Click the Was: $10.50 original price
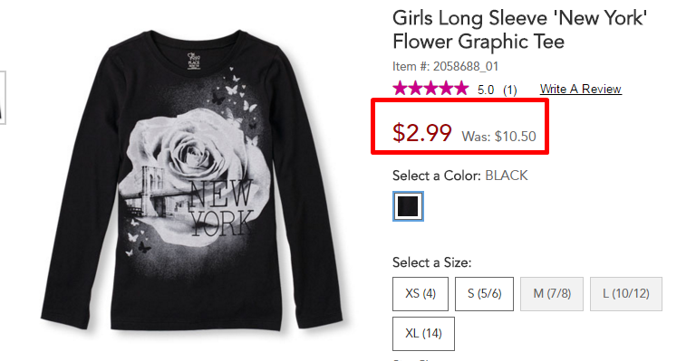 [x=498, y=136]
